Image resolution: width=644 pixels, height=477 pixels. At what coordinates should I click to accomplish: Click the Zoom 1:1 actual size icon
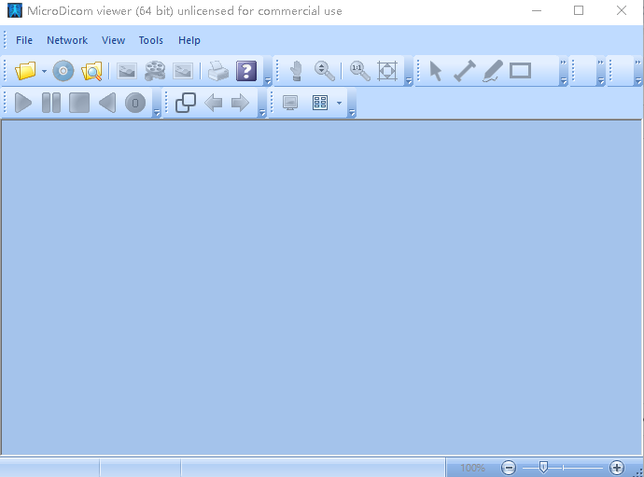pyautogui.click(x=359, y=71)
